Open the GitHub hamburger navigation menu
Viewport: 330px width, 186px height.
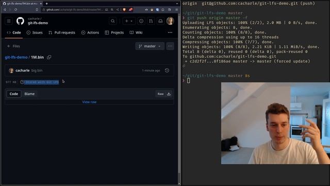click(9, 21)
